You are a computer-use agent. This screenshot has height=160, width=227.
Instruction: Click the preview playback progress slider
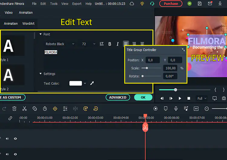pos(184,90)
